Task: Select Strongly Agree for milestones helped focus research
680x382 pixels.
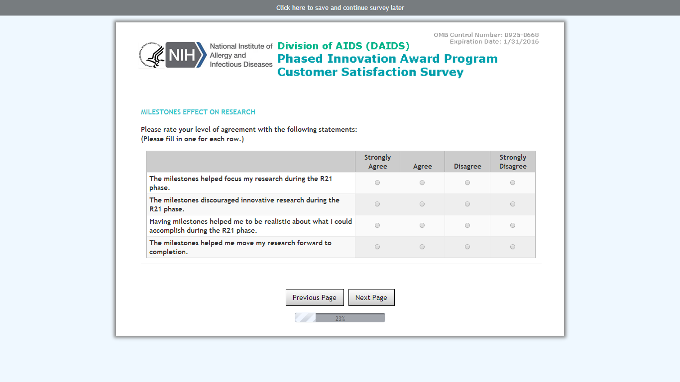Action: (377, 183)
